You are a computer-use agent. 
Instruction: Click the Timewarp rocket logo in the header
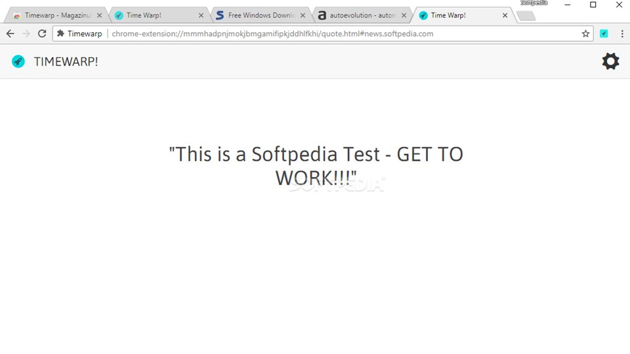(x=18, y=62)
